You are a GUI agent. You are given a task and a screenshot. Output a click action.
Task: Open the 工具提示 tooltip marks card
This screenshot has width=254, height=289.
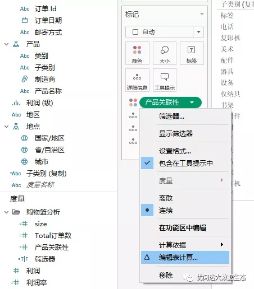165,80
